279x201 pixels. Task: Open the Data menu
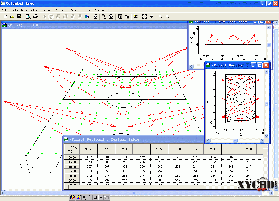(15, 10)
